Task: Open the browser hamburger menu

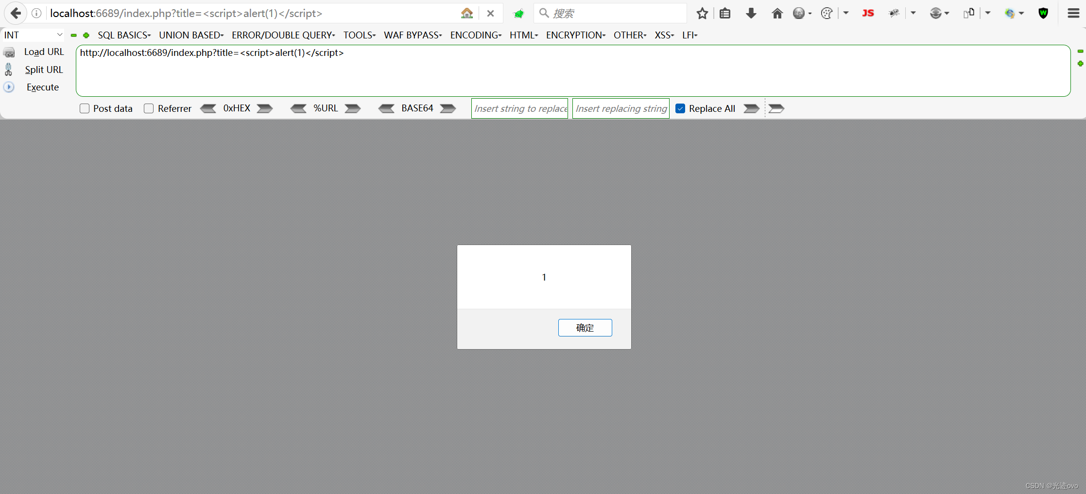Action: point(1073,13)
